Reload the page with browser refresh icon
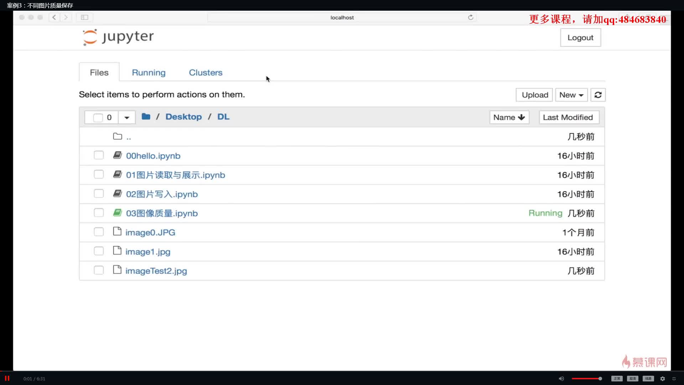The height and width of the screenshot is (385, 684). pos(471,17)
